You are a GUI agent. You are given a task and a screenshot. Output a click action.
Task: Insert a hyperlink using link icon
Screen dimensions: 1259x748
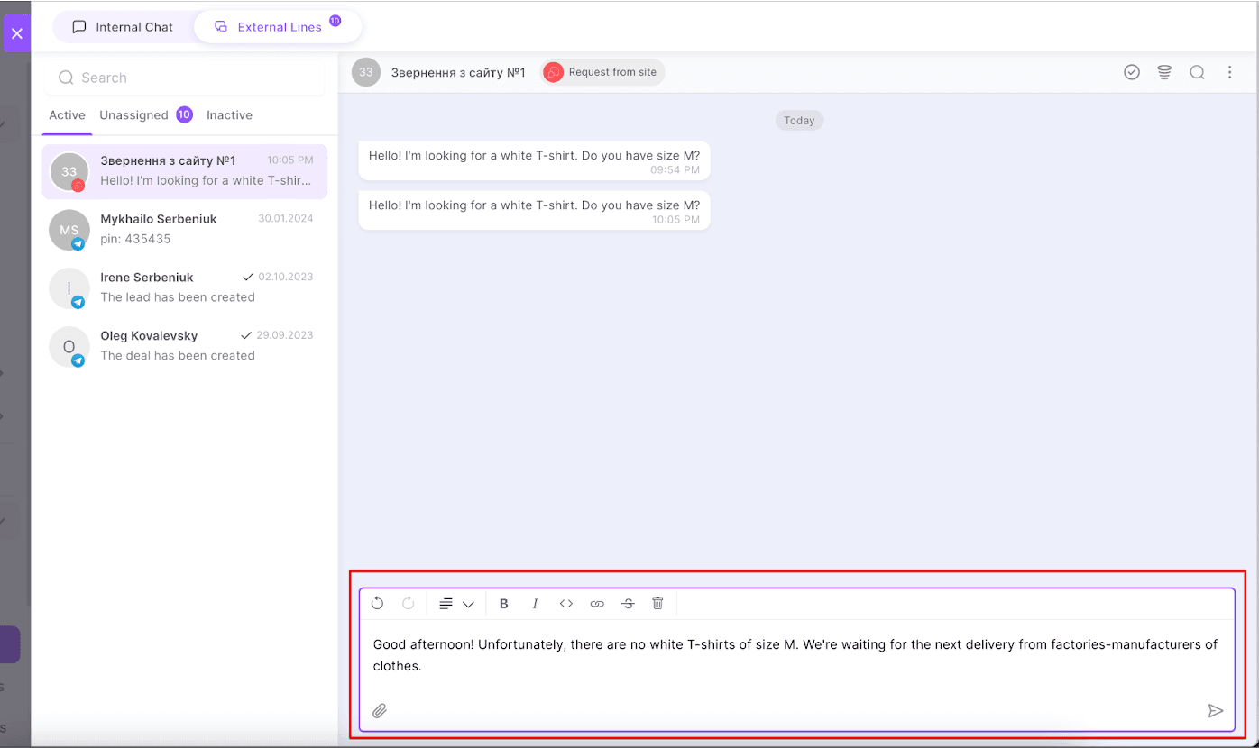pyautogui.click(x=597, y=604)
